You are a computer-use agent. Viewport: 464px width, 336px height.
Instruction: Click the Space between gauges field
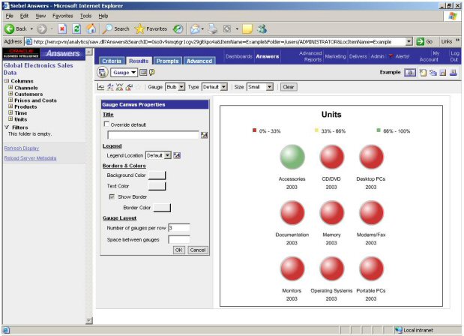tap(179, 239)
